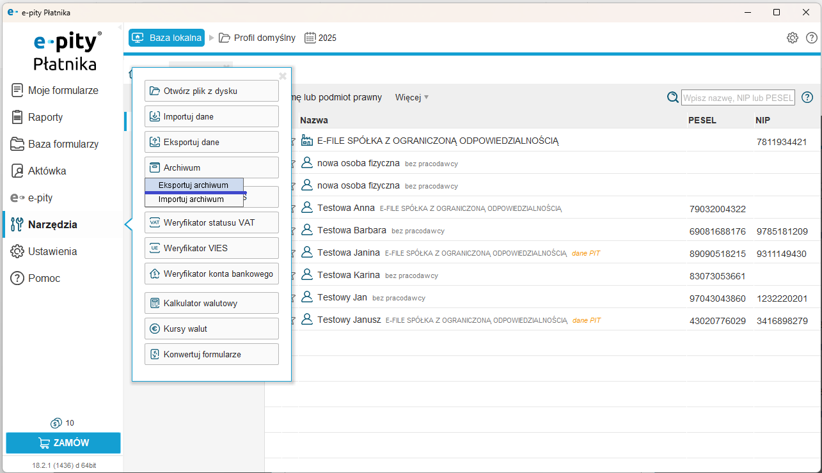This screenshot has height=473, width=822.
Task: Click the company icon for E-FILE SPÓŁKA row
Action: (307, 141)
